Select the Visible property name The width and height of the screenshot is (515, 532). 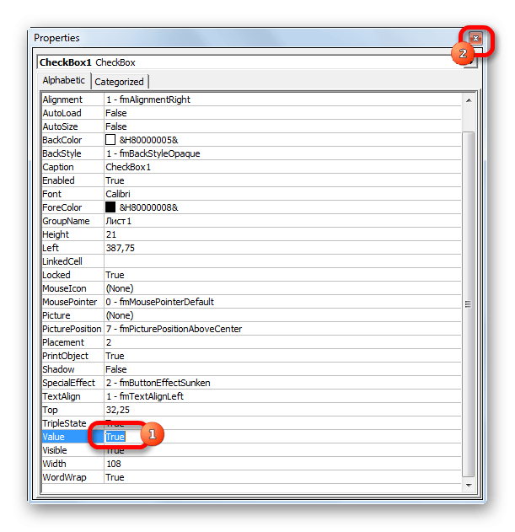(55, 450)
